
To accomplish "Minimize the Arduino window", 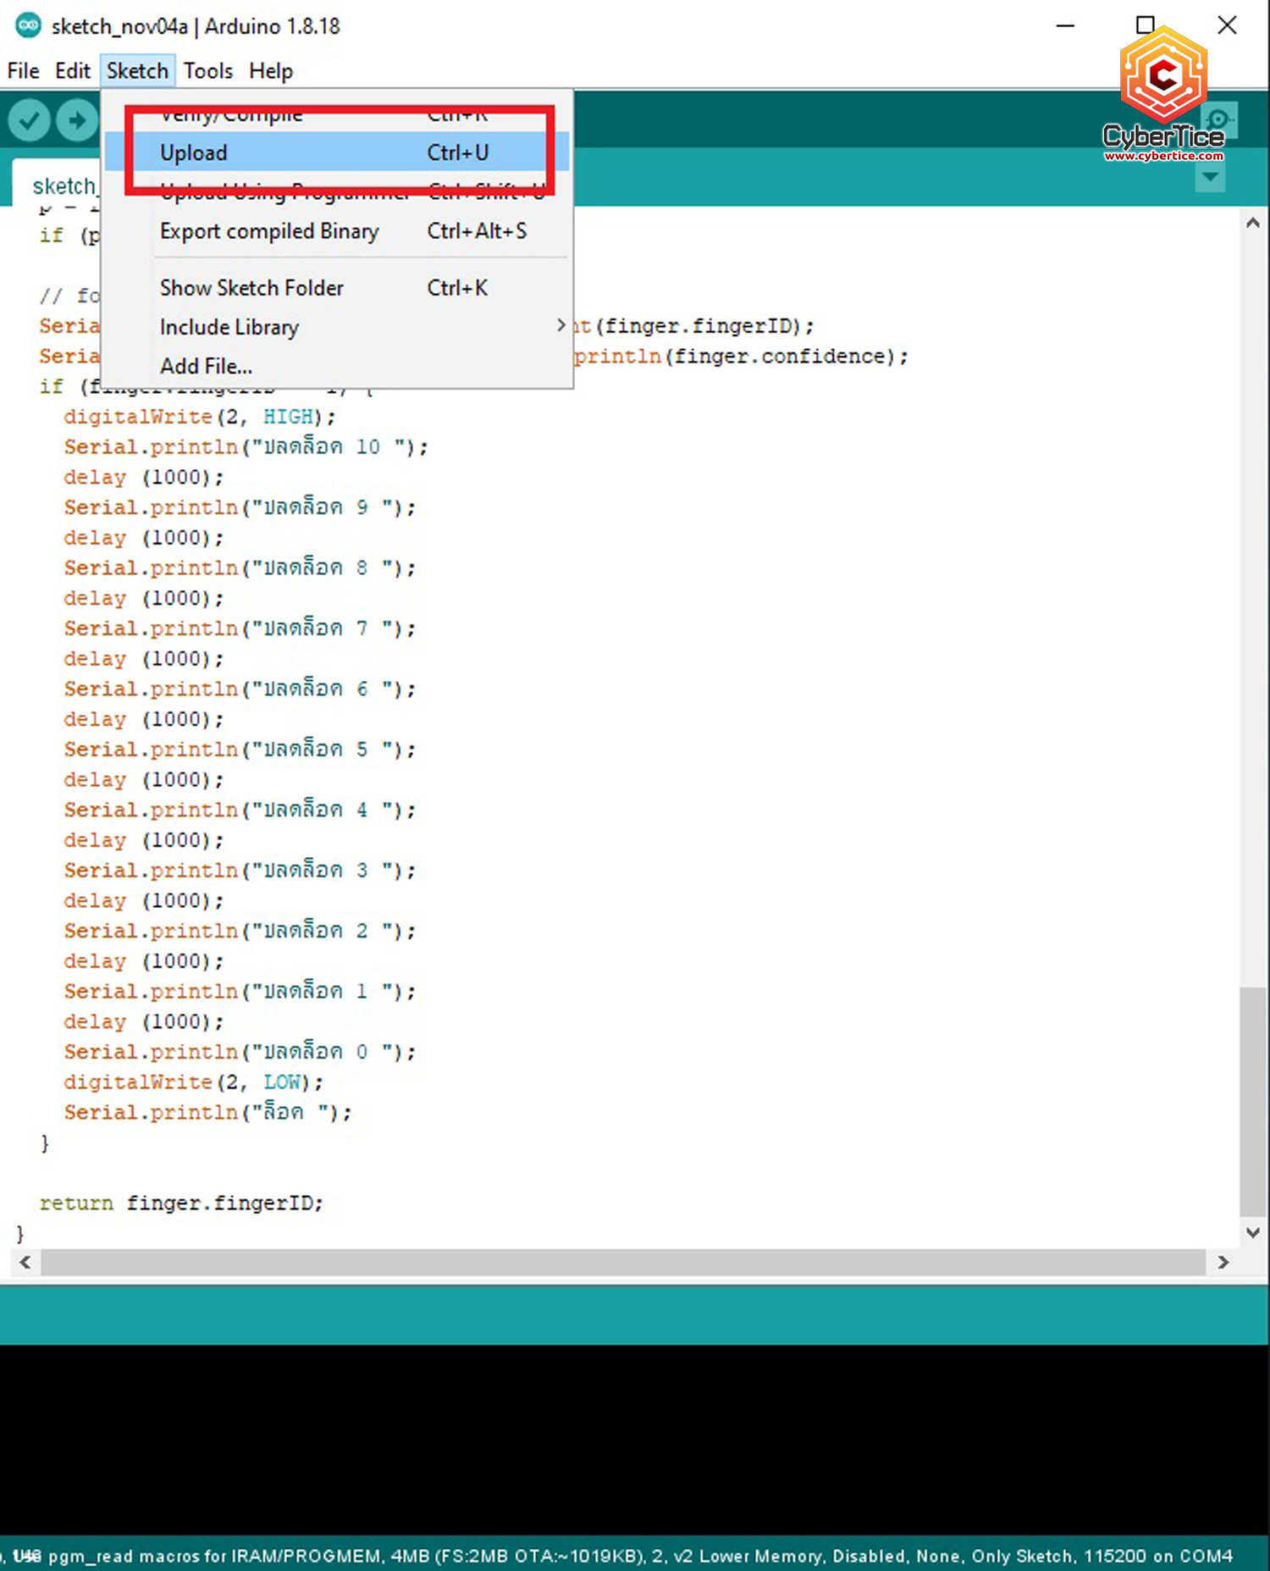I will coord(1065,25).
